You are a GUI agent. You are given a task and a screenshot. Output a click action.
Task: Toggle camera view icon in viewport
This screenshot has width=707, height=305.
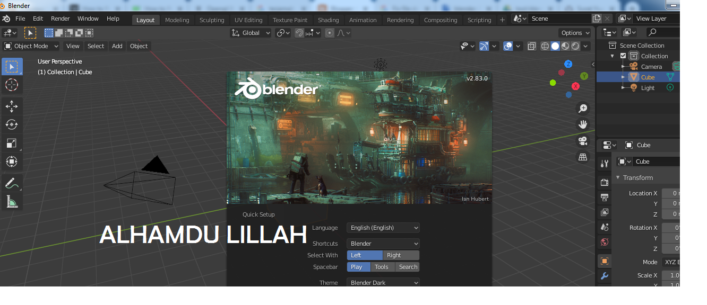(x=583, y=141)
